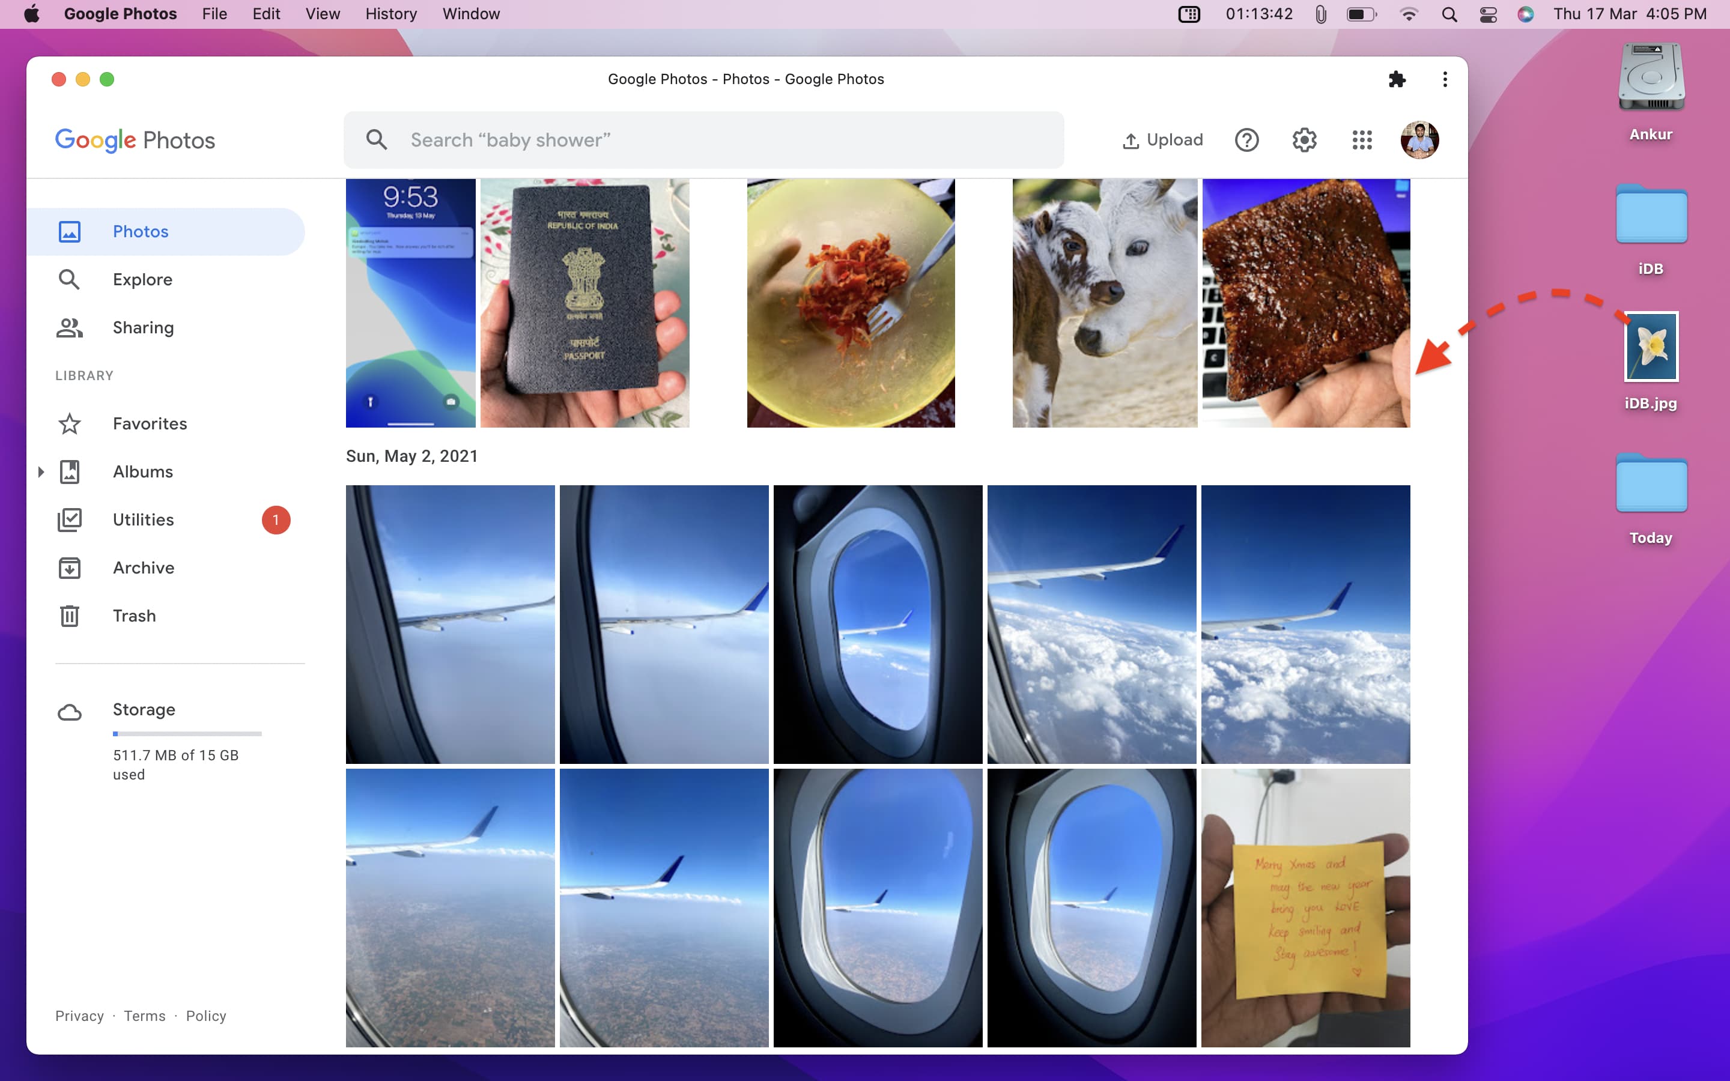1730x1081 pixels.
Task: Click the Search "baby shower" field
Action: (703, 140)
